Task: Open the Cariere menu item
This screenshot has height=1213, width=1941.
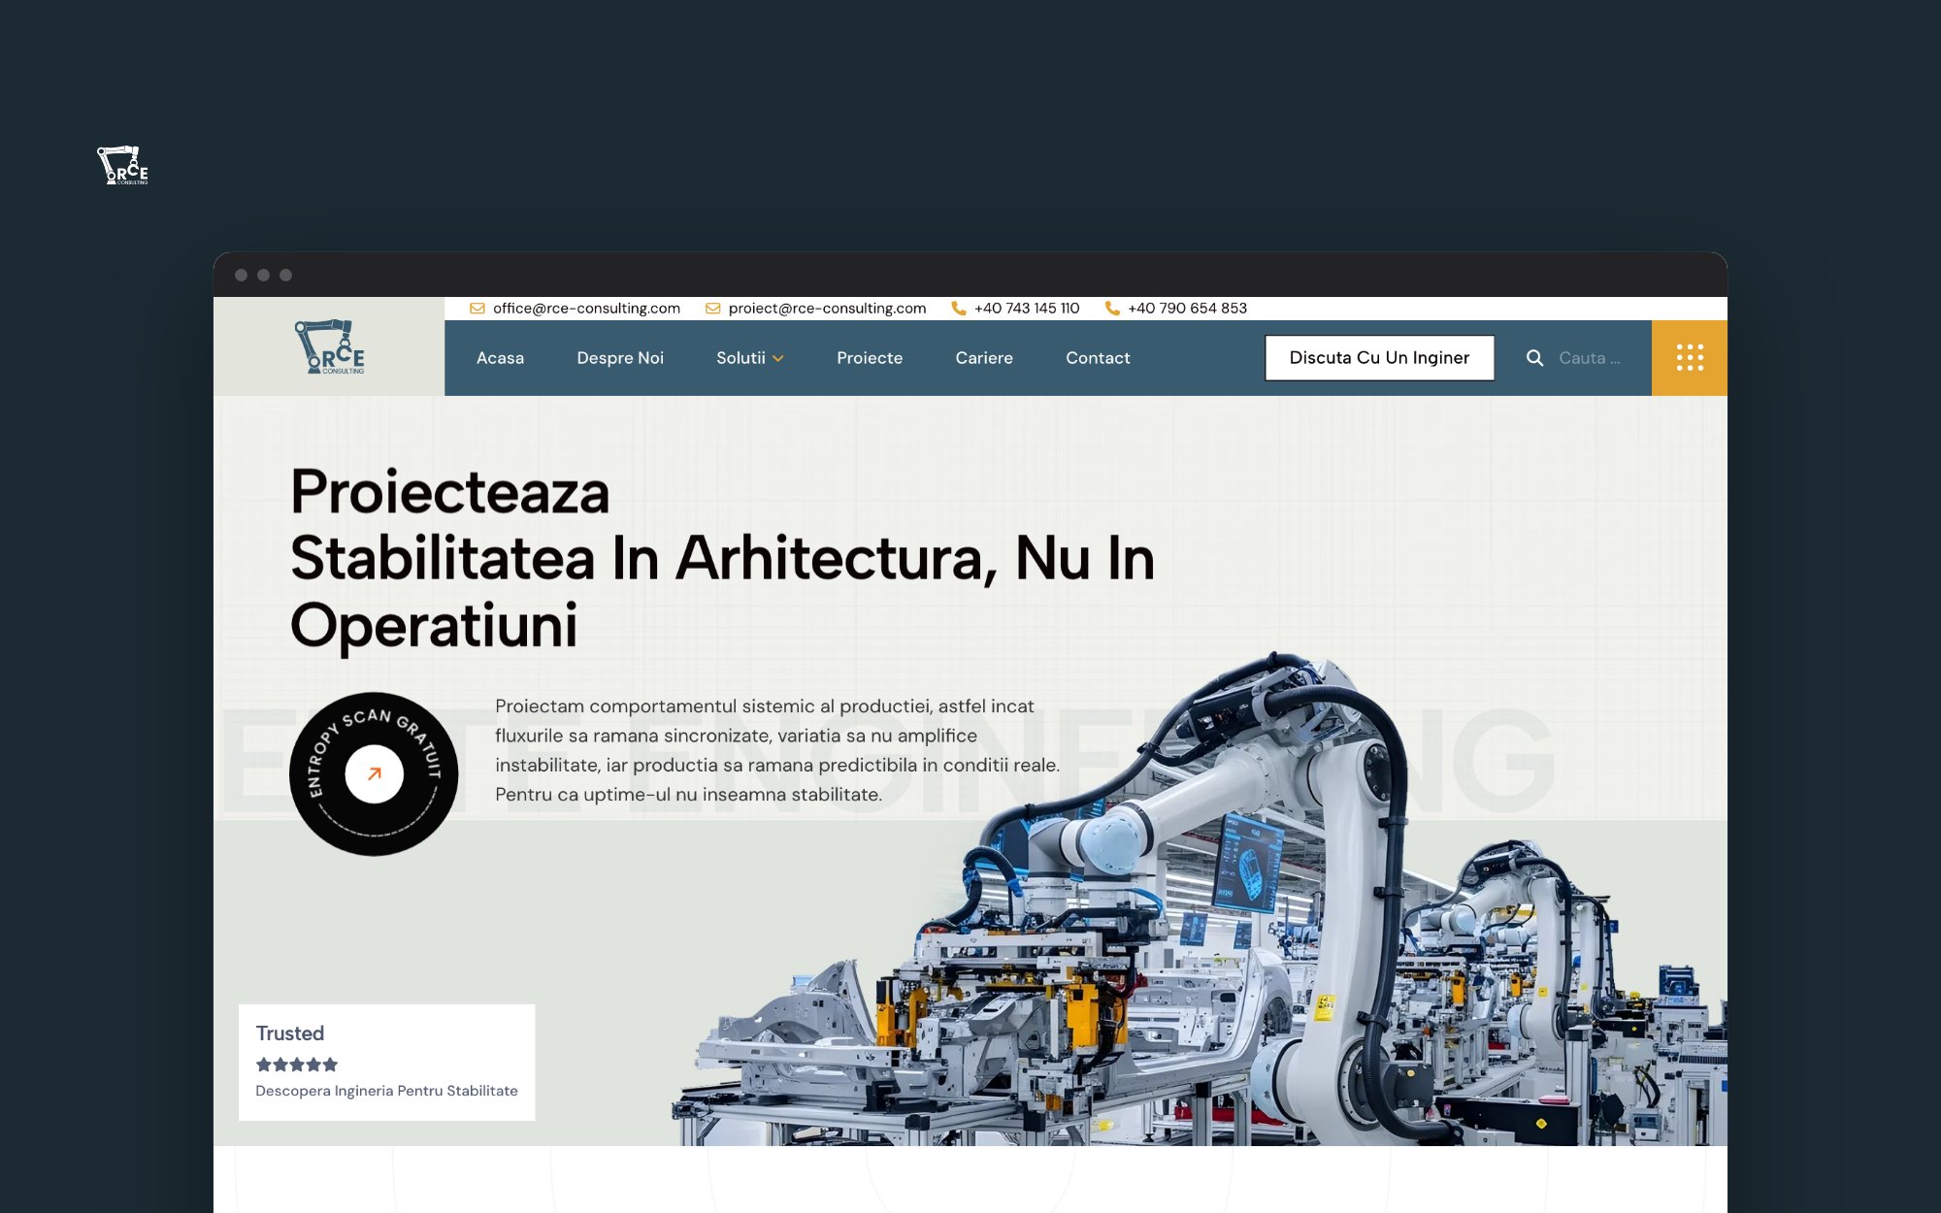Action: [984, 358]
